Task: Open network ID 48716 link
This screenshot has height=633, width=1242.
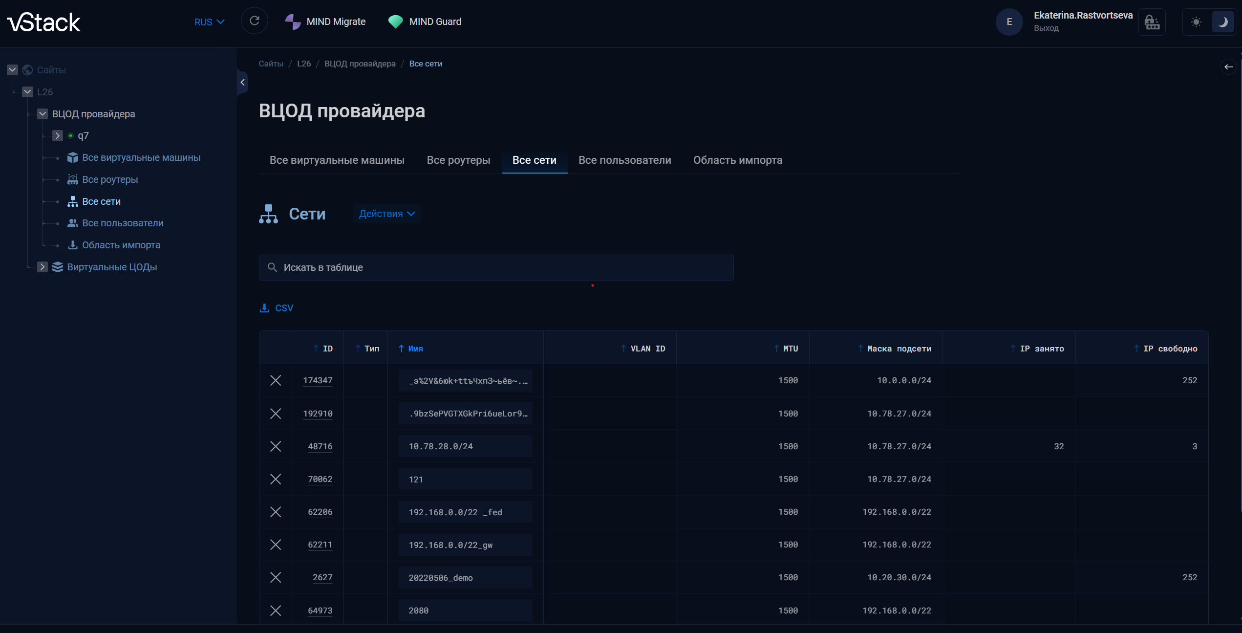Action: click(320, 446)
